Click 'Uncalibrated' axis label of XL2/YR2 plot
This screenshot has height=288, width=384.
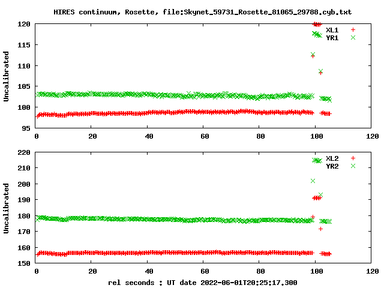click(x=6, y=208)
